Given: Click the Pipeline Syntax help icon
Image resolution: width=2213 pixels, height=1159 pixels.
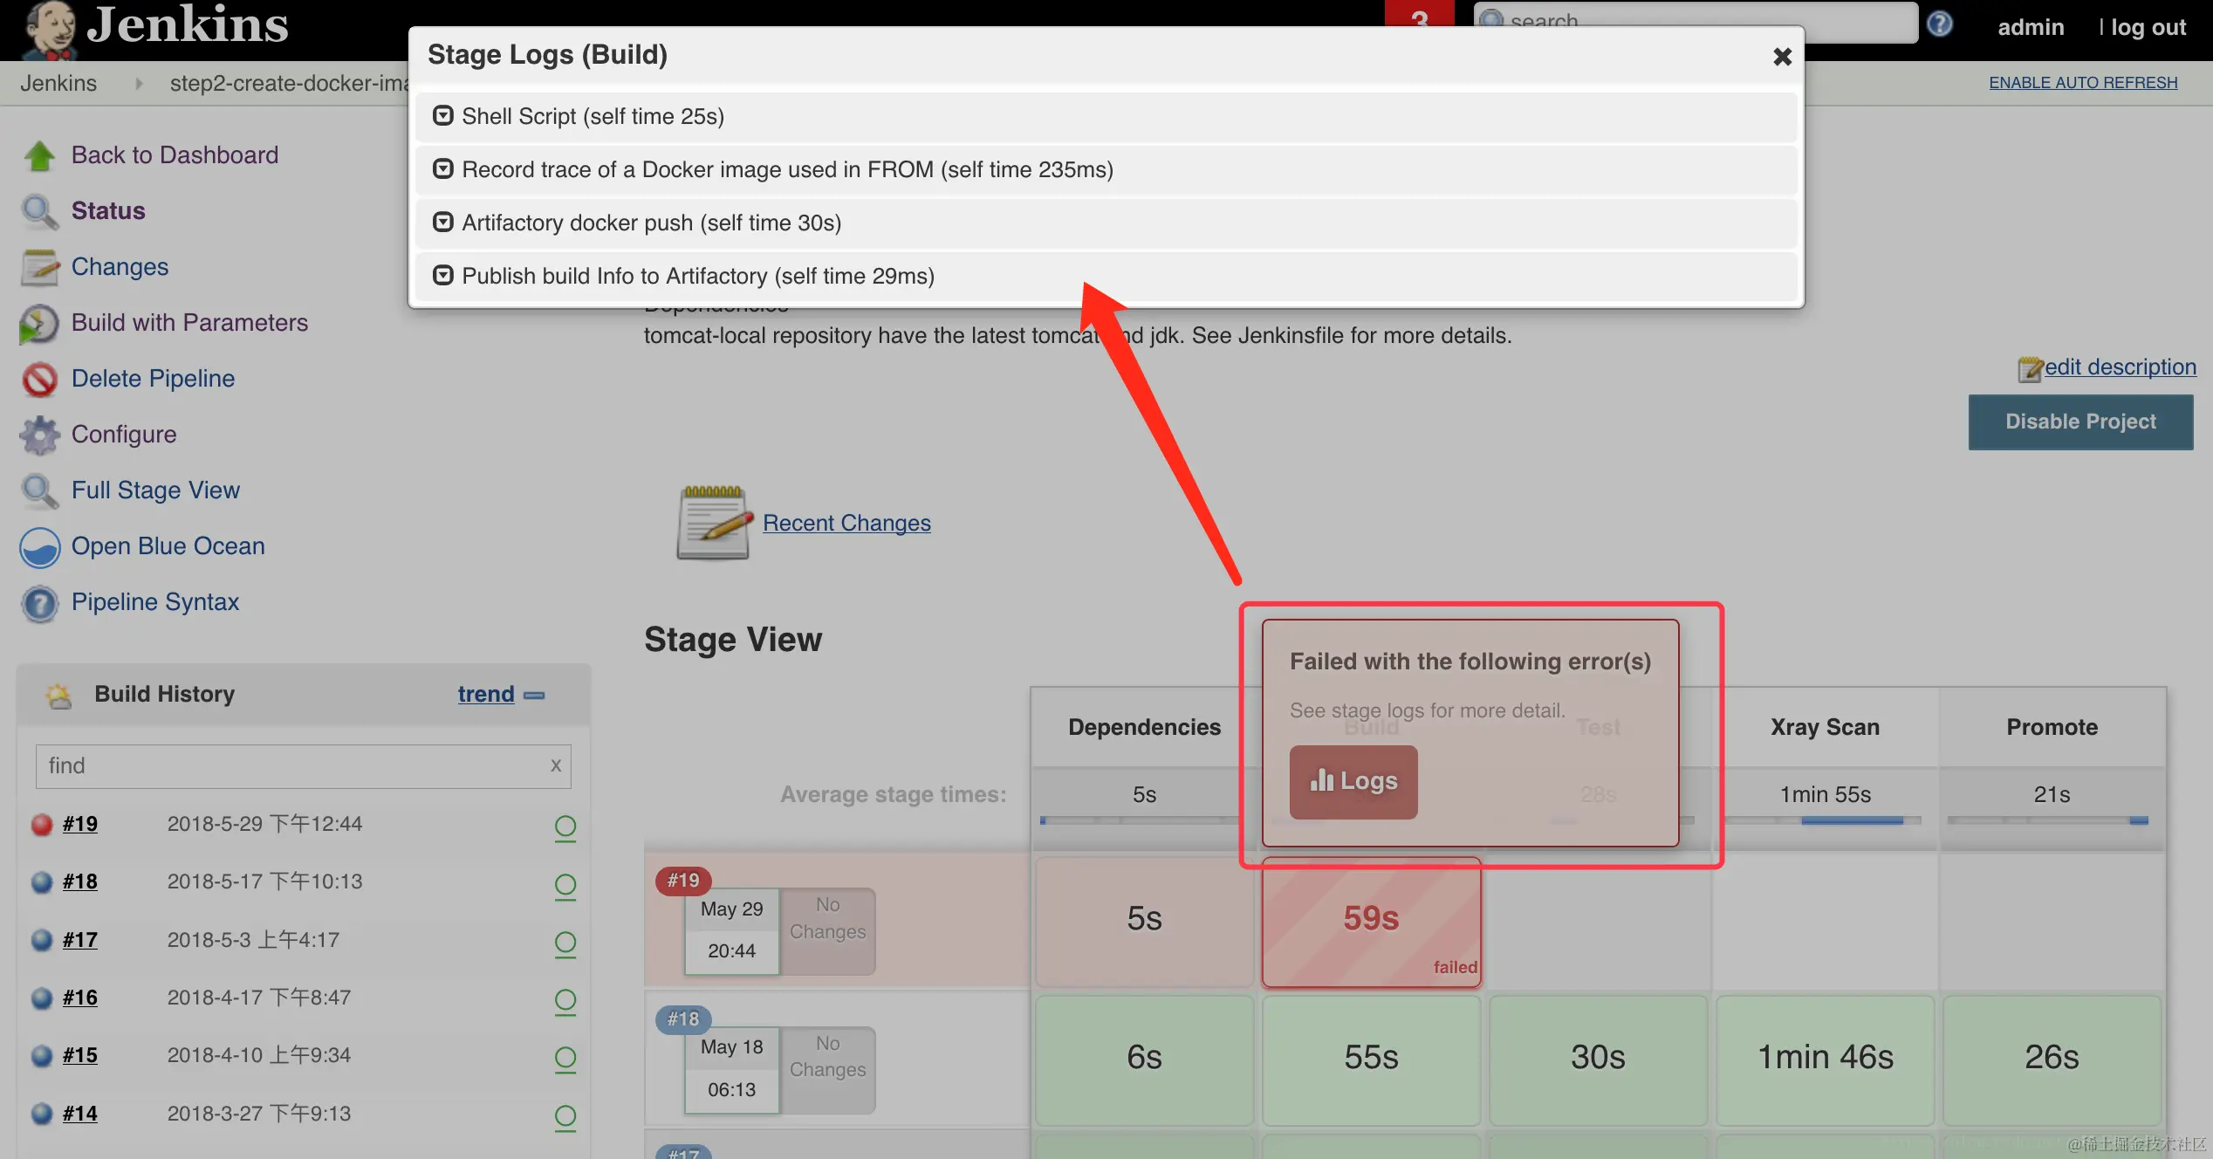Looking at the screenshot, I should click(x=39, y=603).
